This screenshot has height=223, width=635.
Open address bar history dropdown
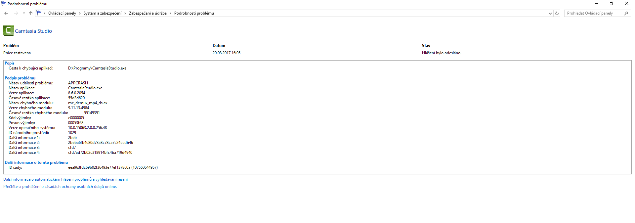[x=550, y=14]
